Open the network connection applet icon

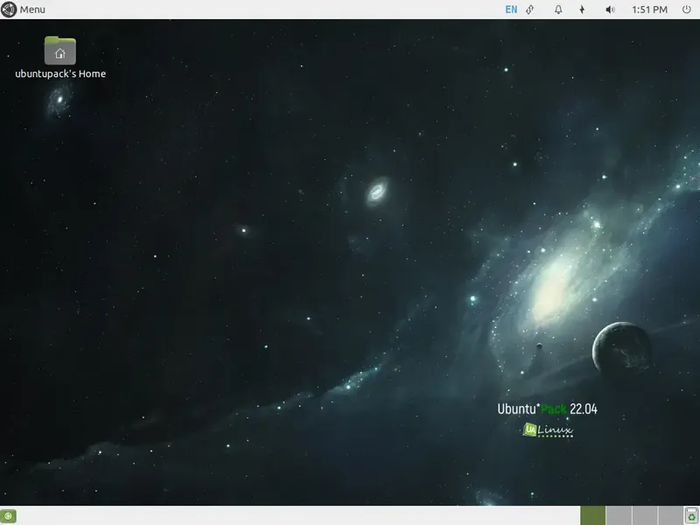531,10
